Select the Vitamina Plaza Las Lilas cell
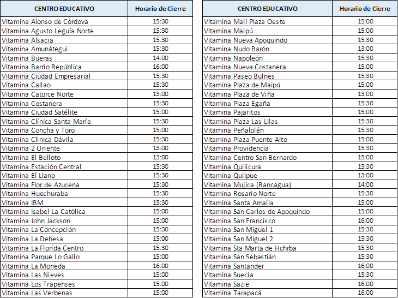Viewport: 398px width, 298px height. click(x=268, y=121)
